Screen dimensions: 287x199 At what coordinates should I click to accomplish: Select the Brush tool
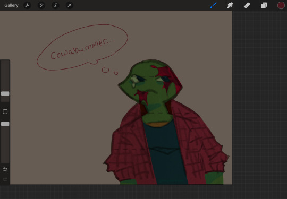point(213,5)
